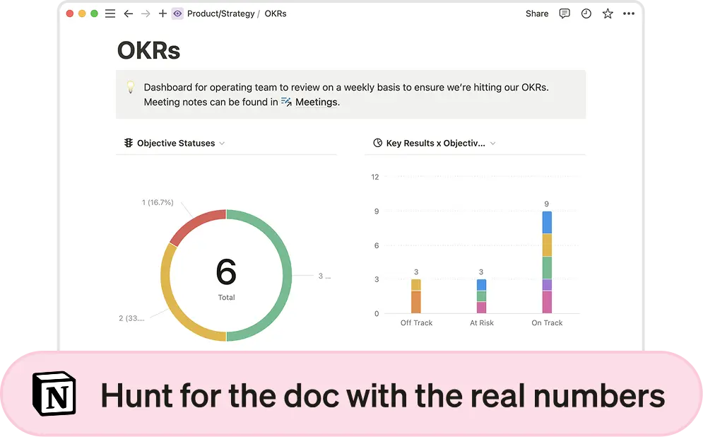Add a new page with plus icon

pyautogui.click(x=163, y=13)
